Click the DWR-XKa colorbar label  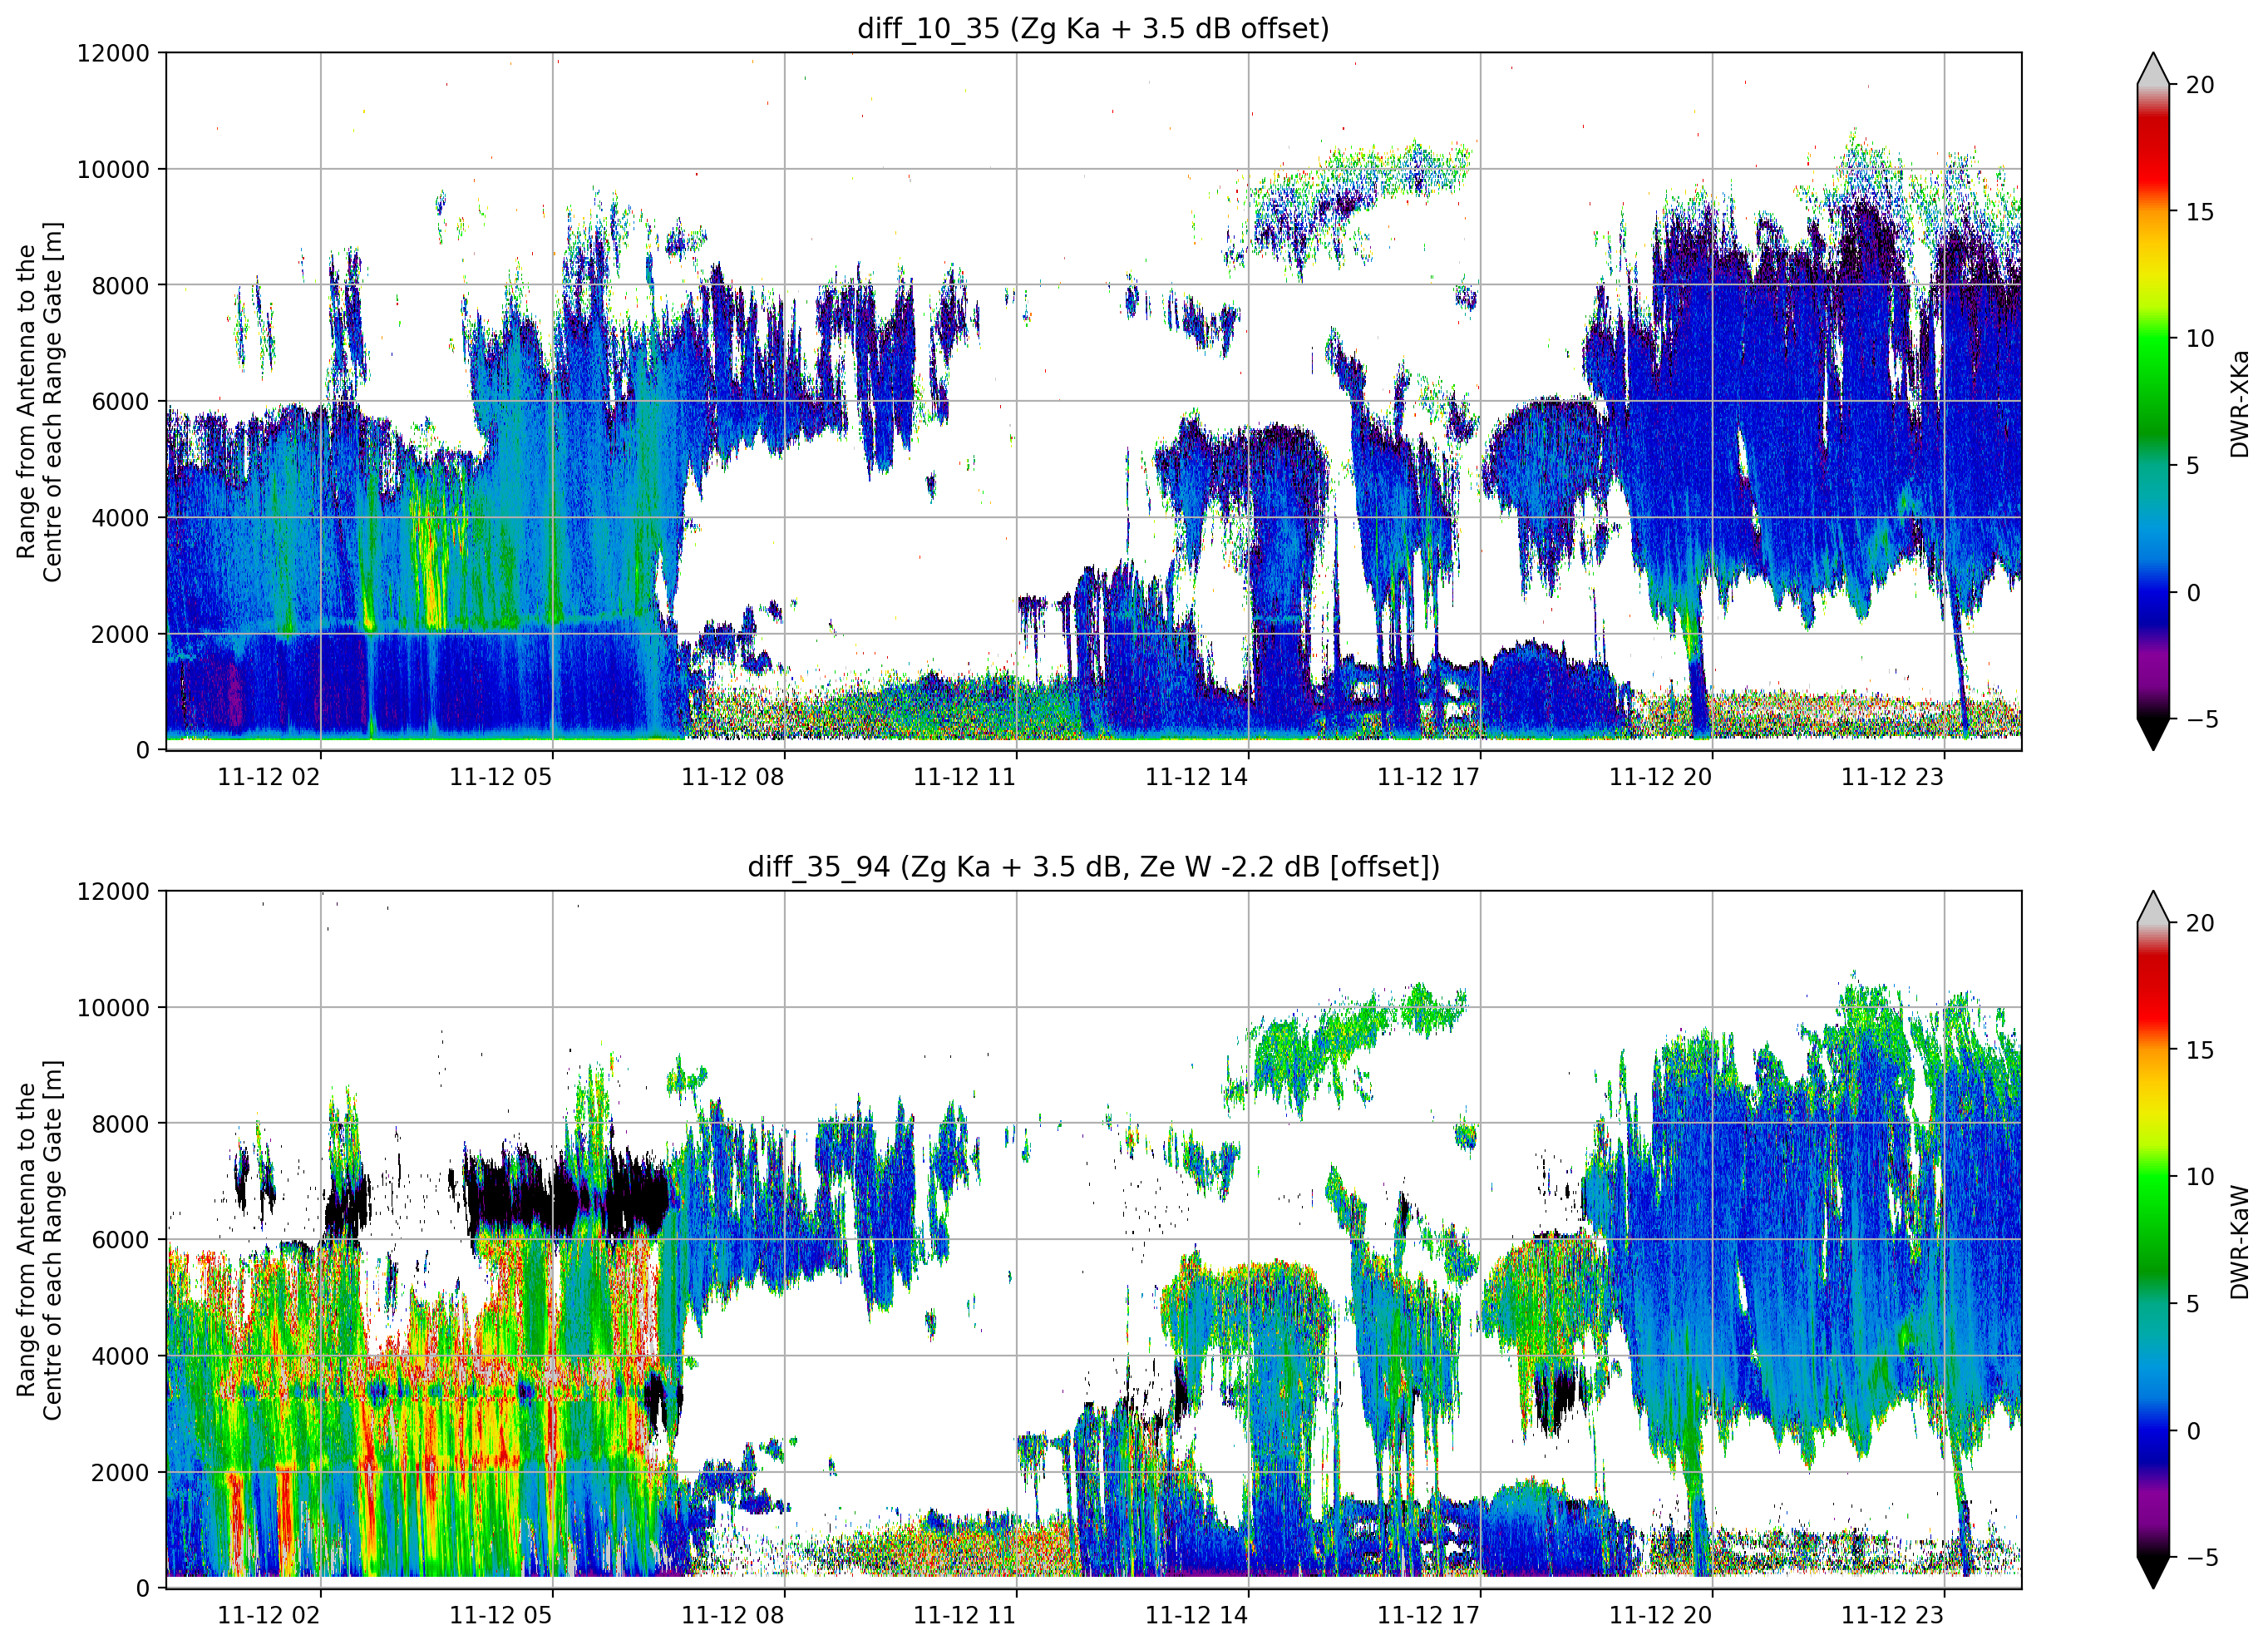(x=2239, y=403)
